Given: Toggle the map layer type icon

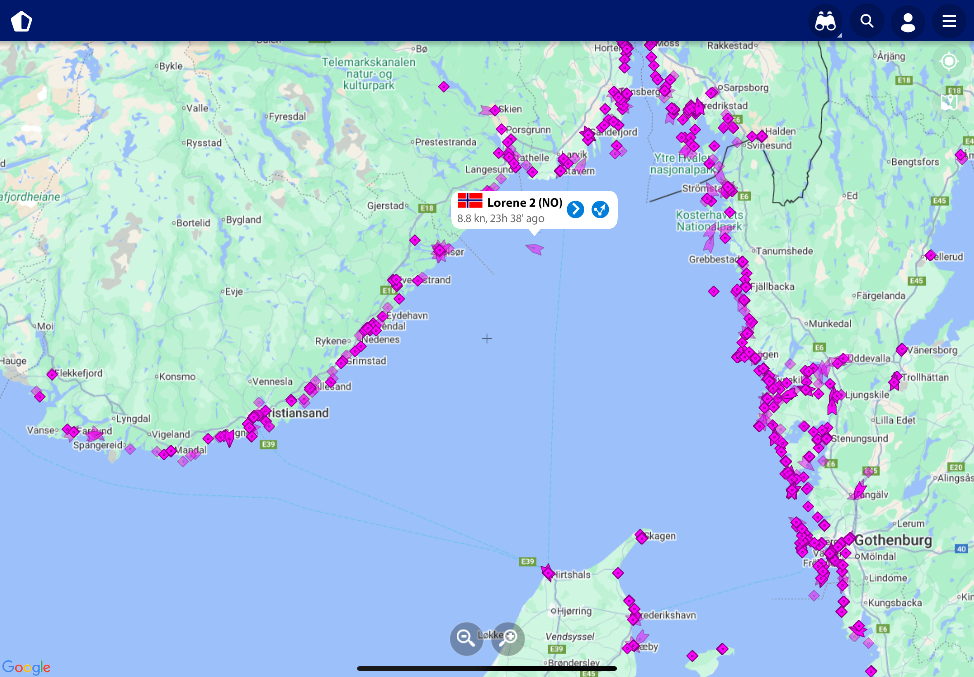Looking at the screenshot, I should 948,102.
